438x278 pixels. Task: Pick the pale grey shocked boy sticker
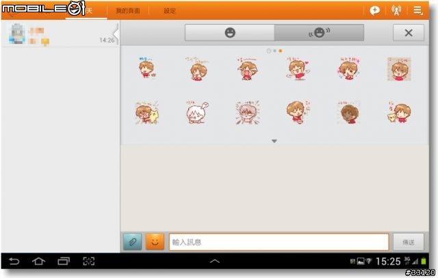pos(247,112)
